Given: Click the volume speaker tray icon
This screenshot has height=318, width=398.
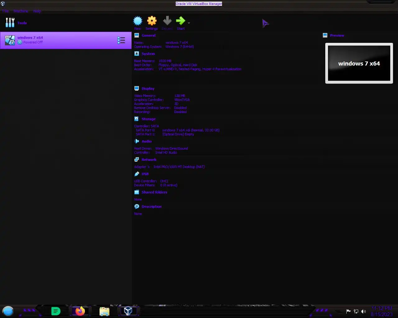Looking at the screenshot, I should click(x=363, y=311).
